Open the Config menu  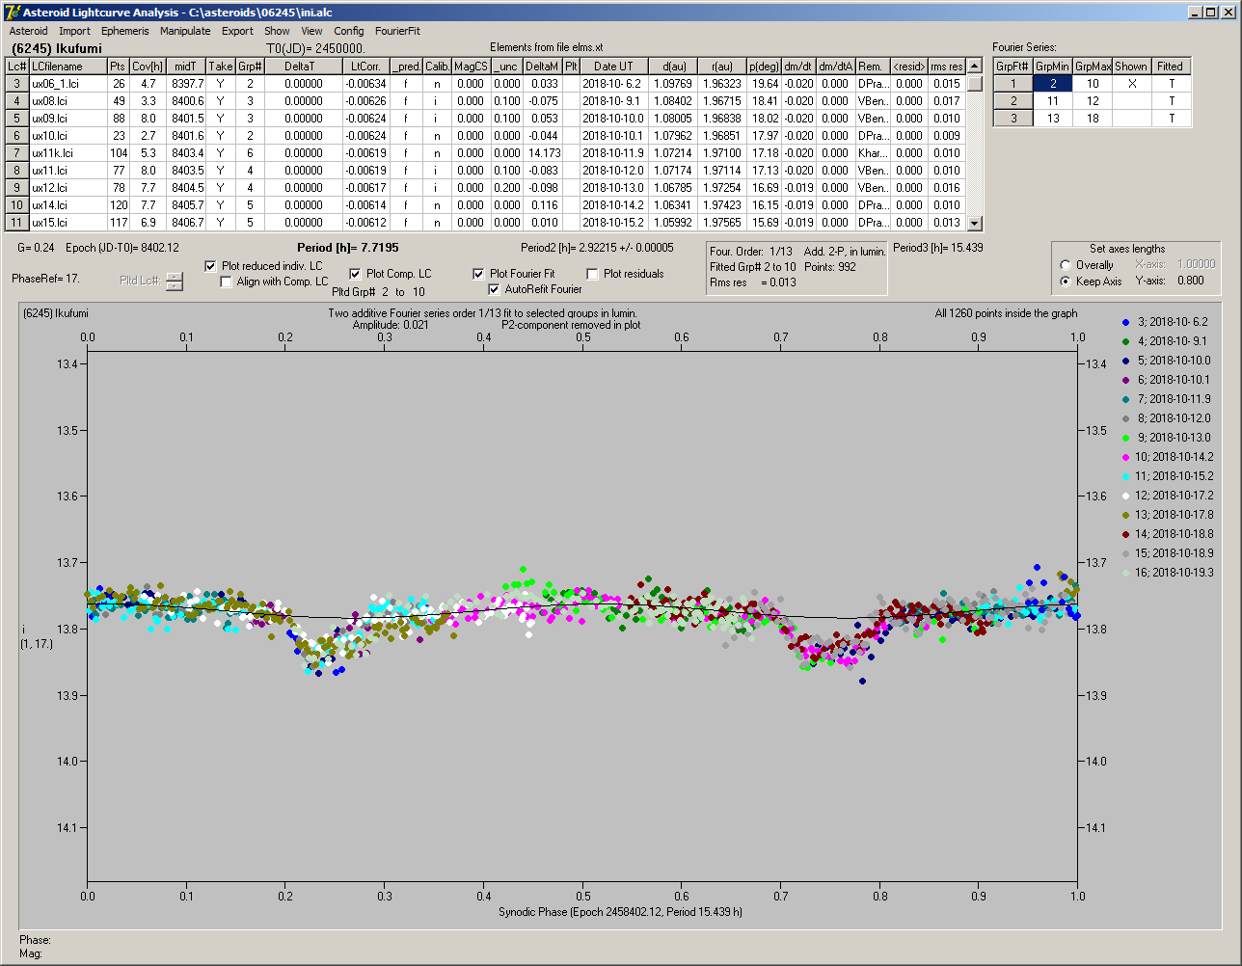tap(349, 31)
